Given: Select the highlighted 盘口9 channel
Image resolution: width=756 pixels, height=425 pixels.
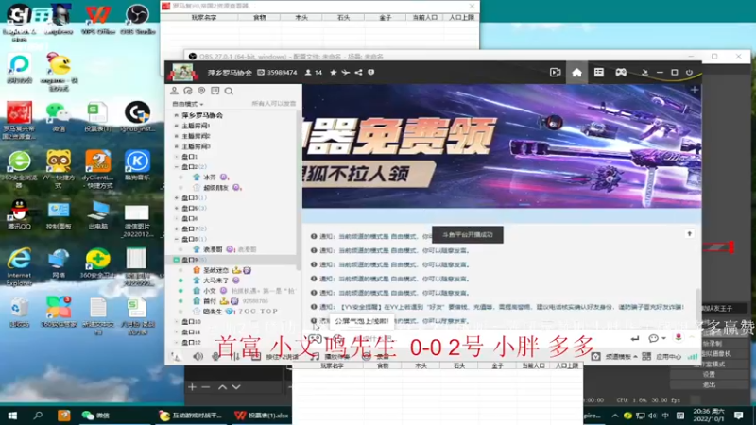Looking at the screenshot, I should tap(232, 260).
